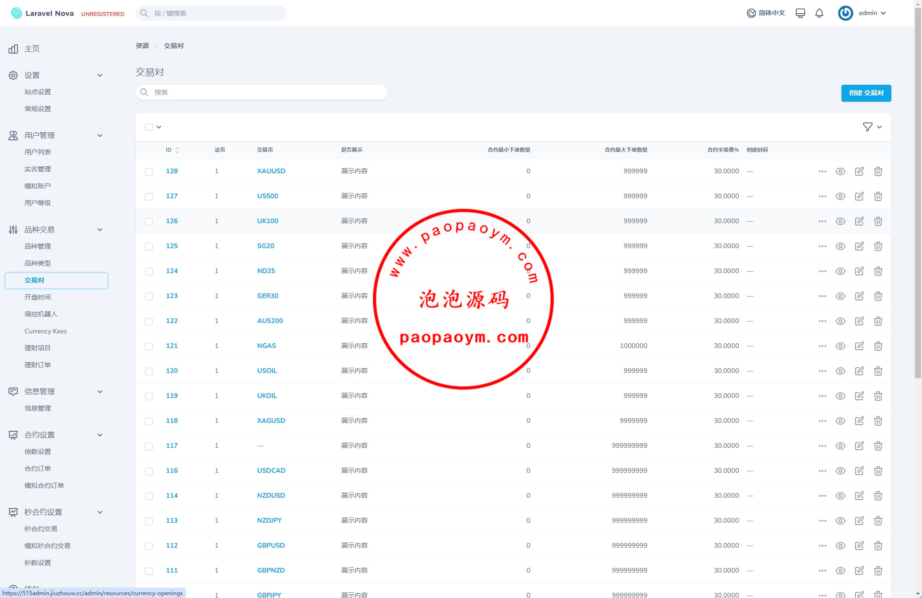Screen dimensions: 922x598
Task: Collapse the 品种交易 sidebar section
Action: pos(100,230)
